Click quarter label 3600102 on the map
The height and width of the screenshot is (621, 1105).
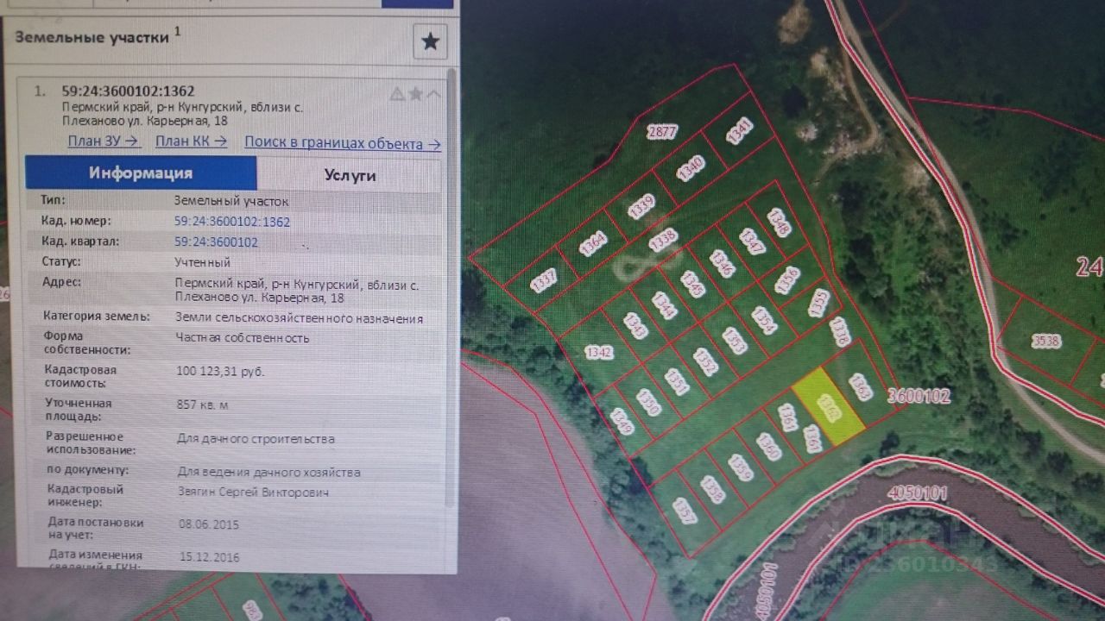point(919,396)
